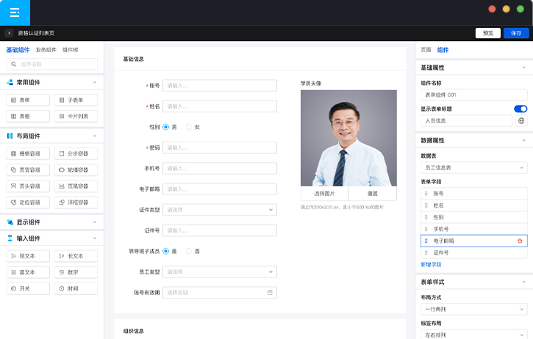Click the calendar icon in 账号有效期 field
The image size is (533, 339).
coord(270,292)
